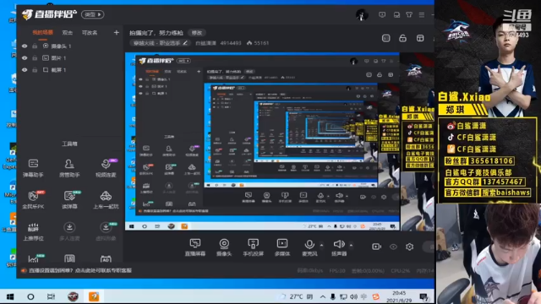Click the lock icon above the preview
Viewport: 541px width, 304px height.
402,38
